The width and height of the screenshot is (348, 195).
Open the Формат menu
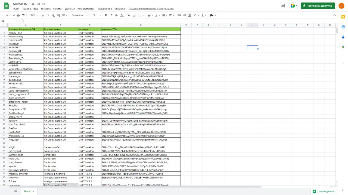point(58,9)
